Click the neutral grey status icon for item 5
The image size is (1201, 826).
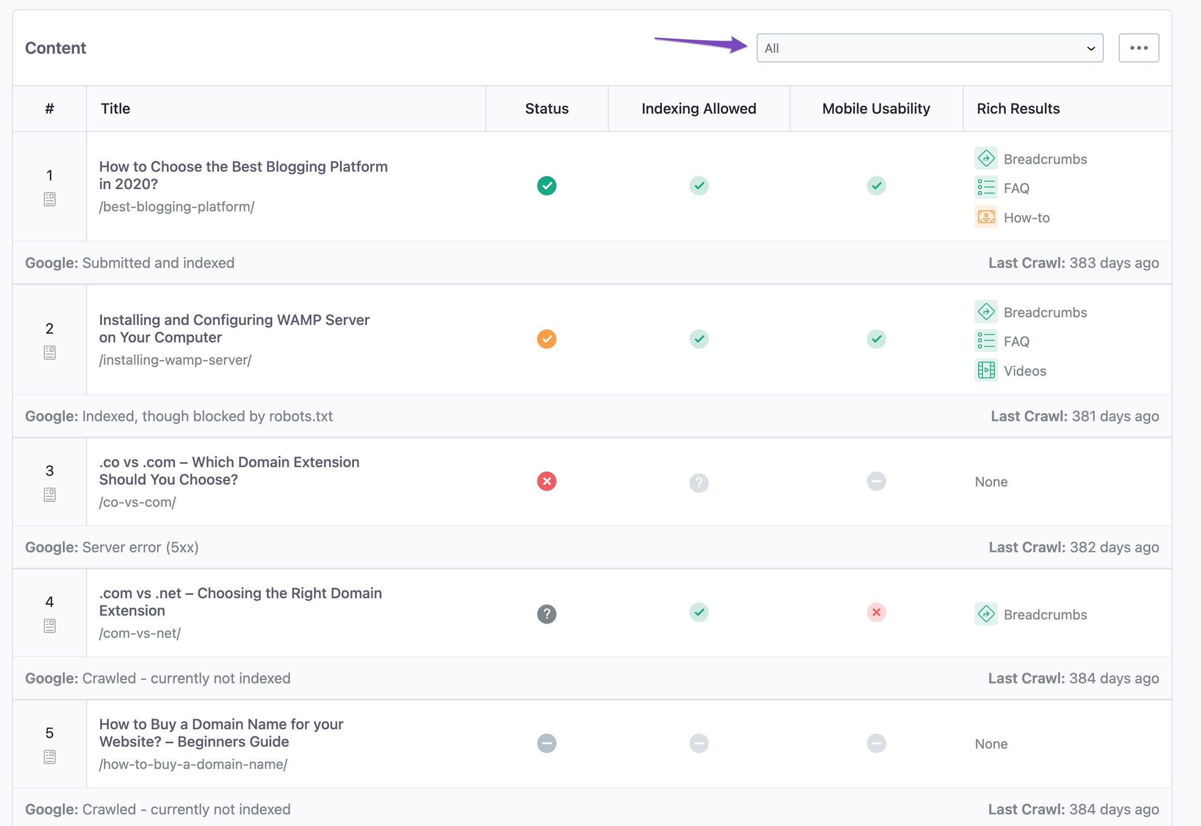click(x=546, y=743)
